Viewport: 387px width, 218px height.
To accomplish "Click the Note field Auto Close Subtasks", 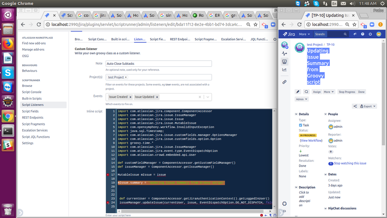I will (159, 64).
